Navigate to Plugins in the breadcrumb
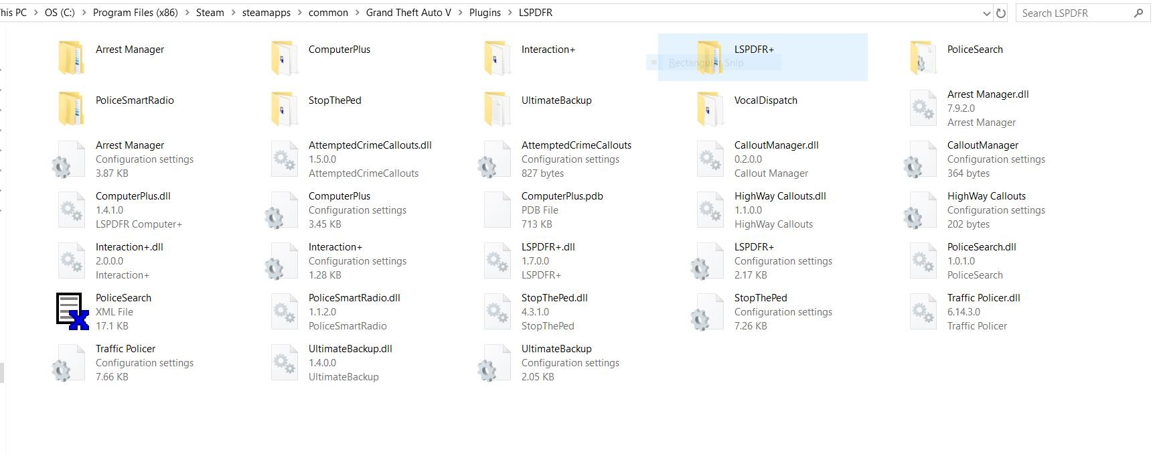The width and height of the screenshot is (1159, 454). (485, 13)
